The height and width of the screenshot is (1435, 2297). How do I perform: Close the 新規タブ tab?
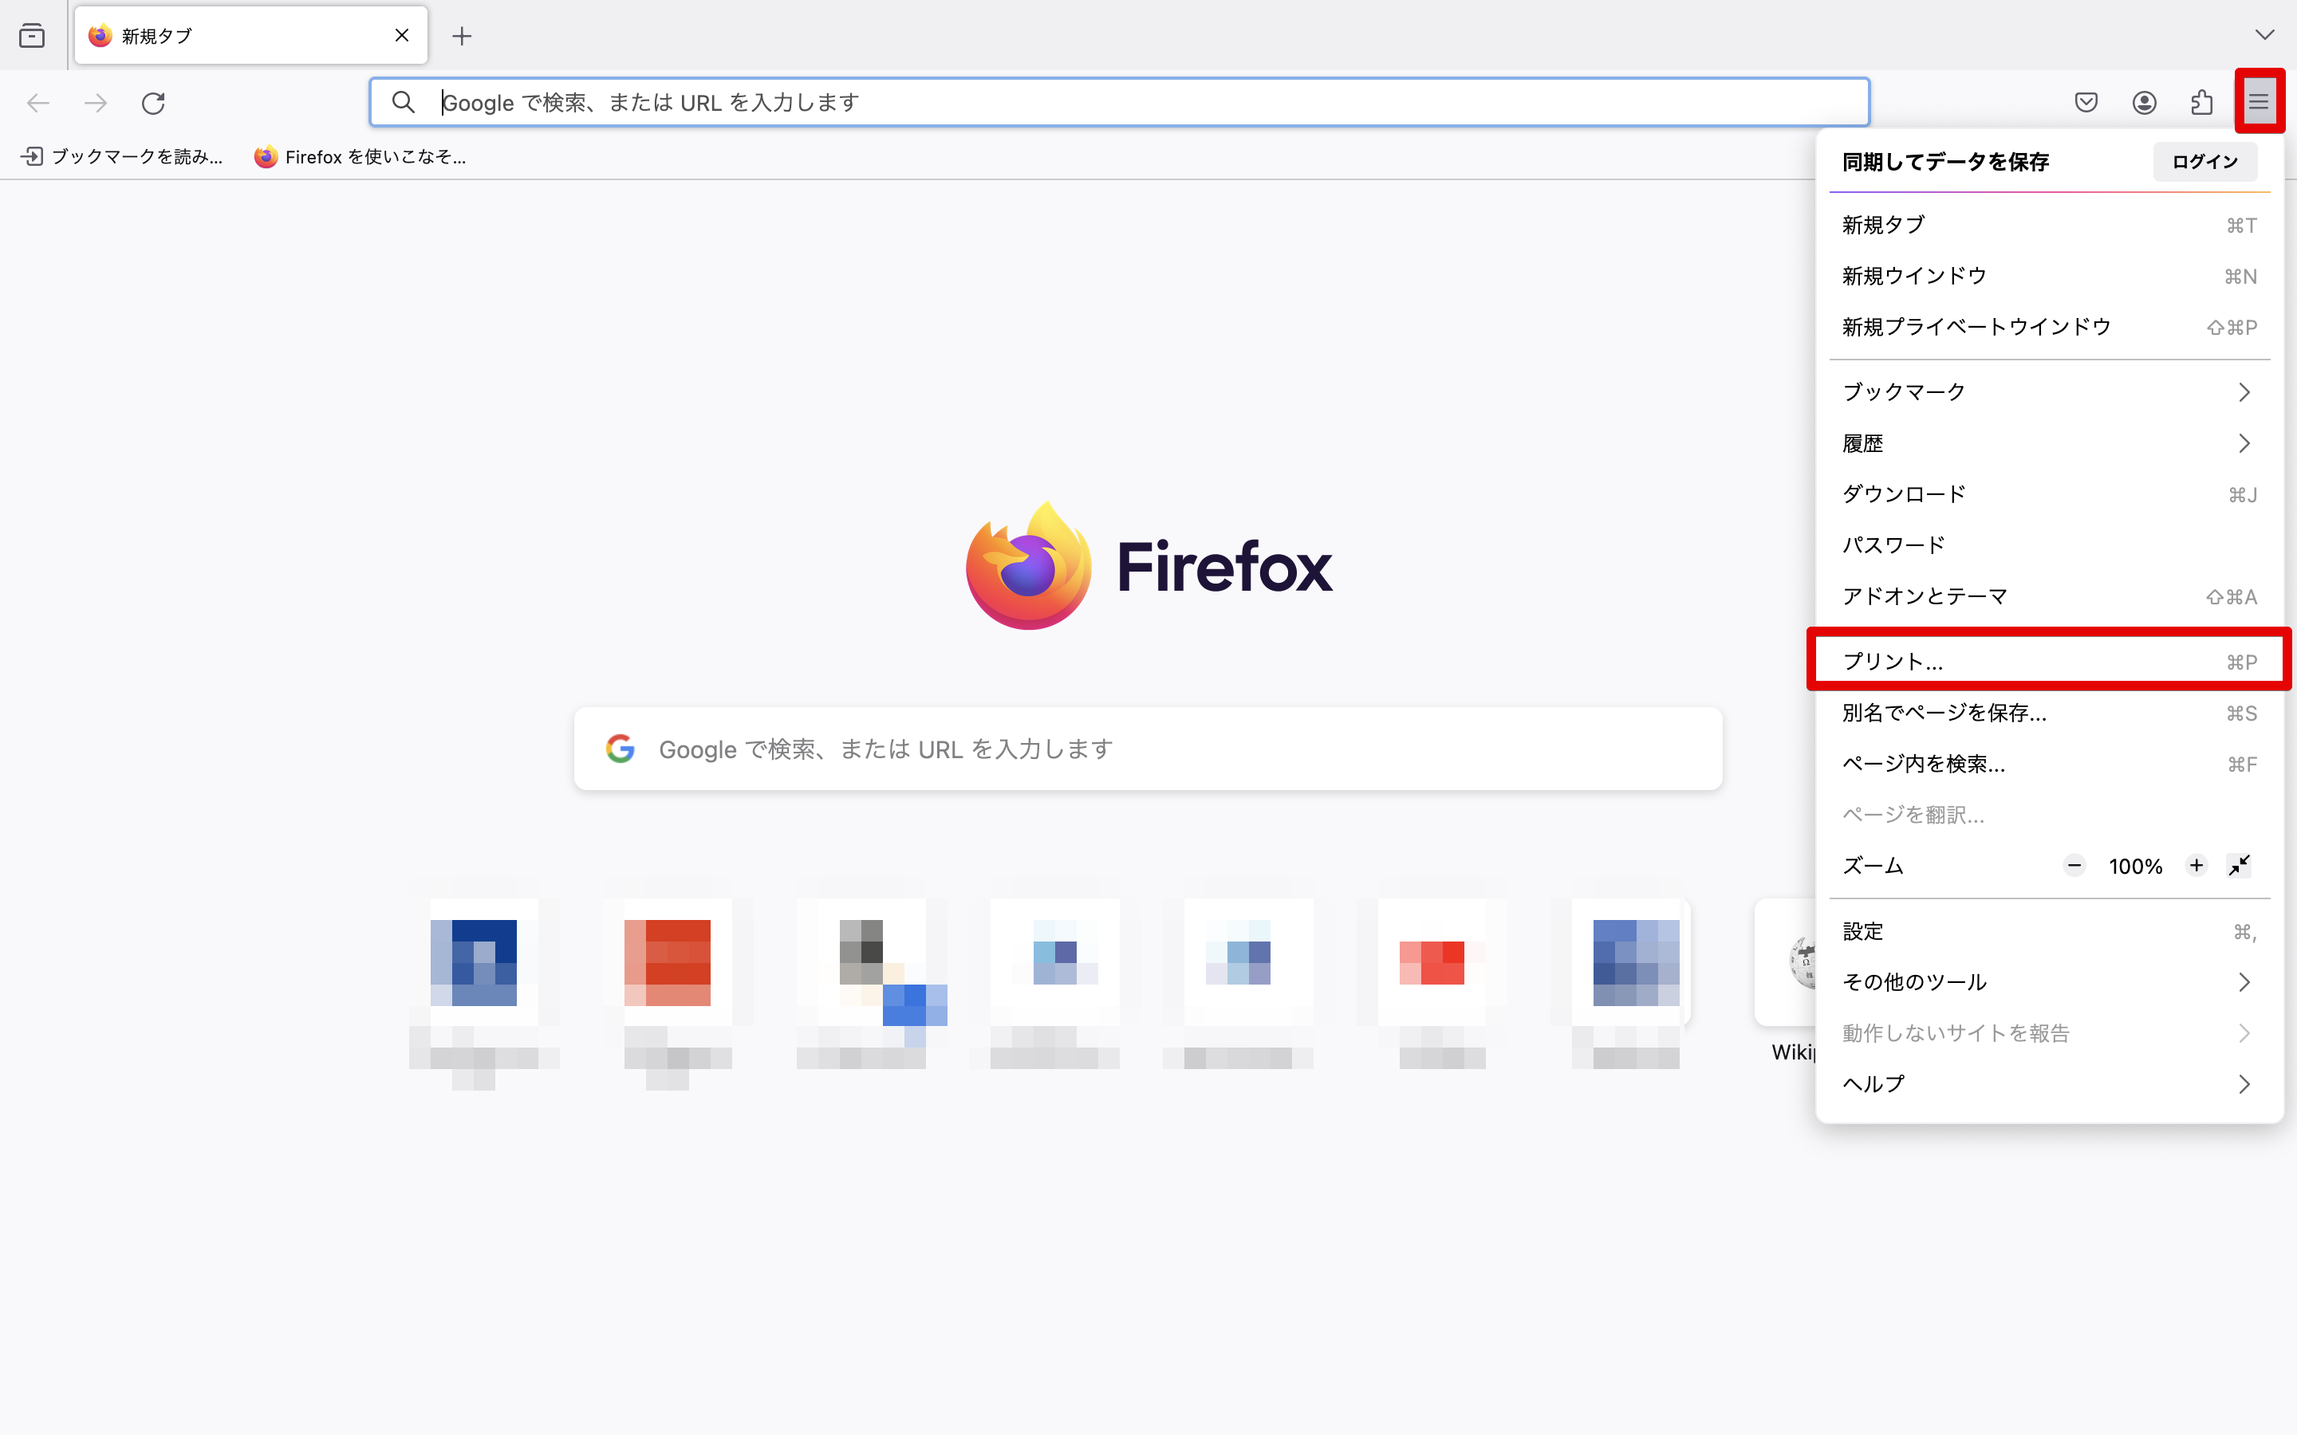(401, 36)
